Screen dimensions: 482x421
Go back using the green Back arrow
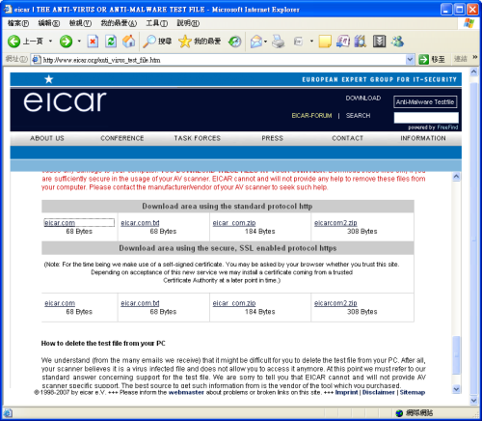[x=14, y=42]
